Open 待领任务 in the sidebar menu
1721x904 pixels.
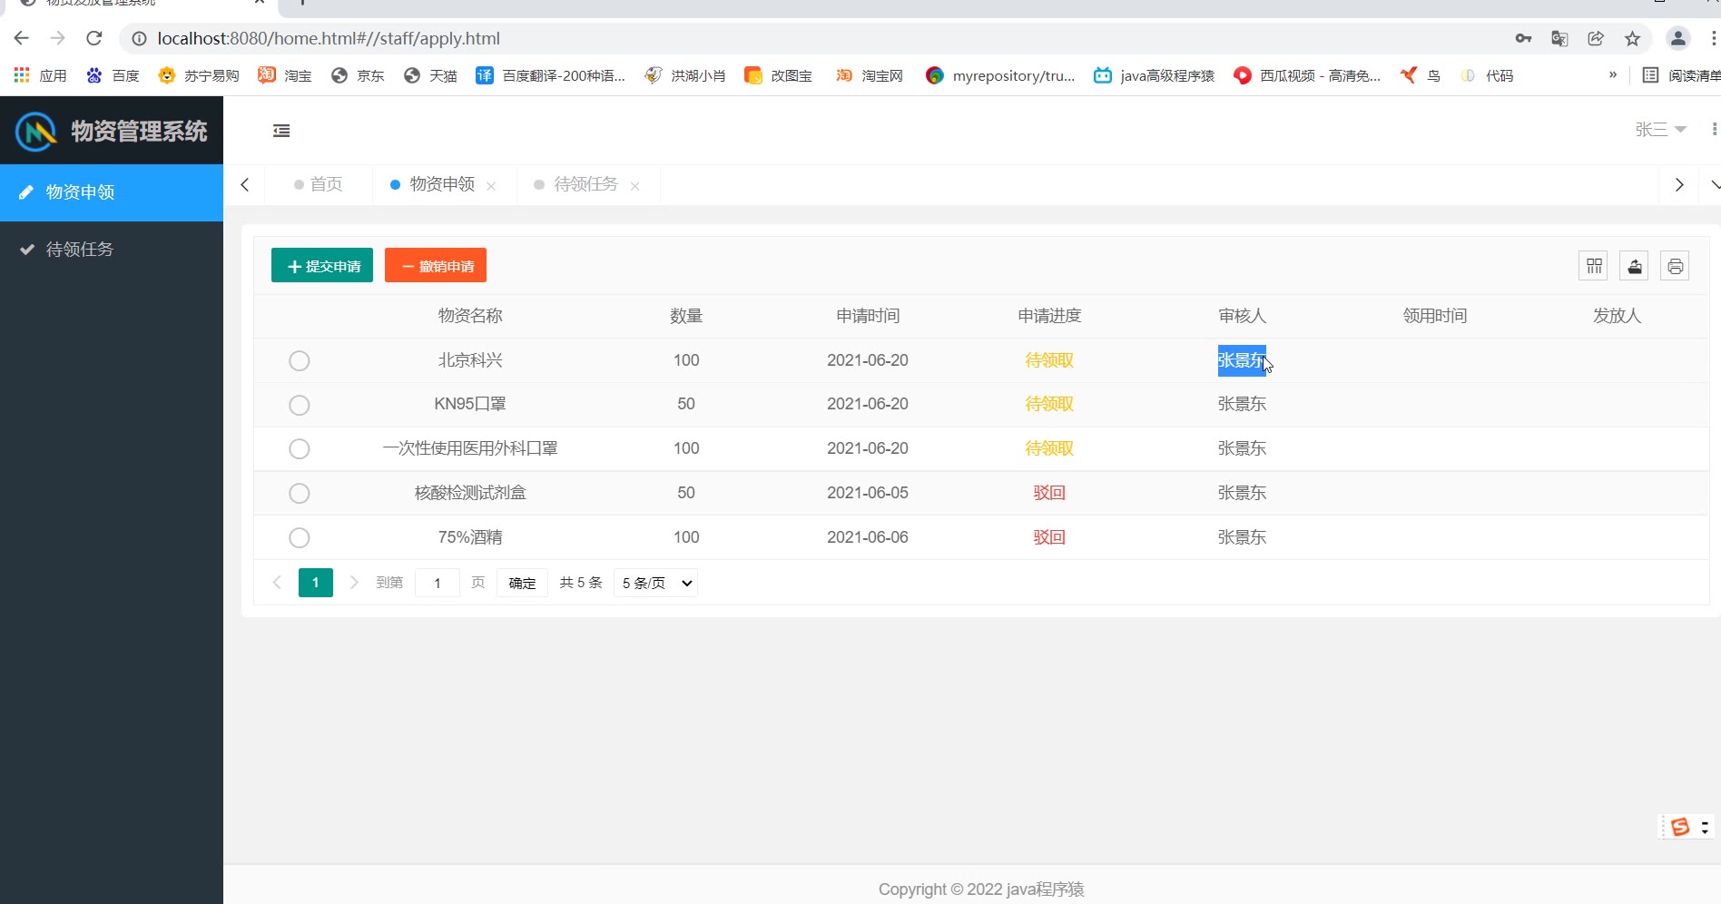[x=80, y=250]
